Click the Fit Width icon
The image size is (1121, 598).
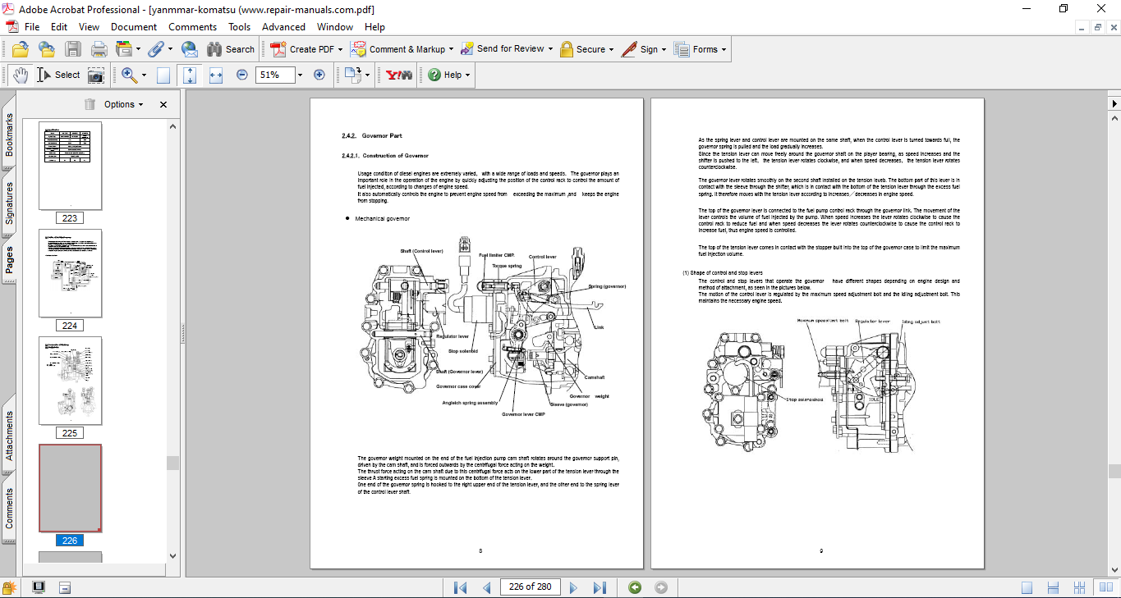coord(216,75)
